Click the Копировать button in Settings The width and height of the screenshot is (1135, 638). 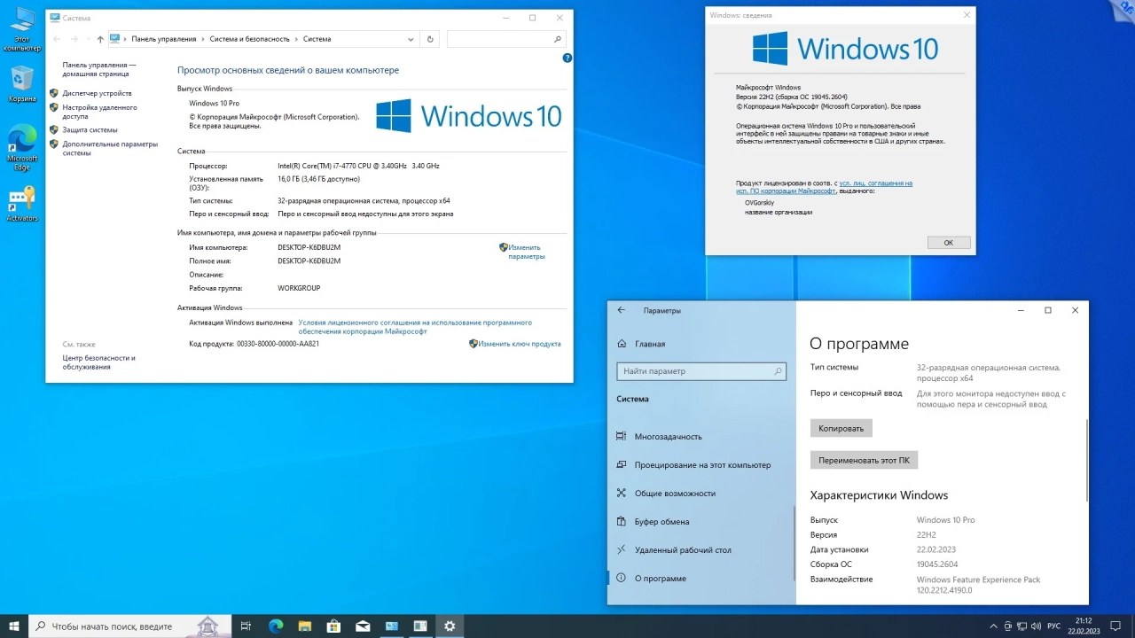pyautogui.click(x=841, y=428)
